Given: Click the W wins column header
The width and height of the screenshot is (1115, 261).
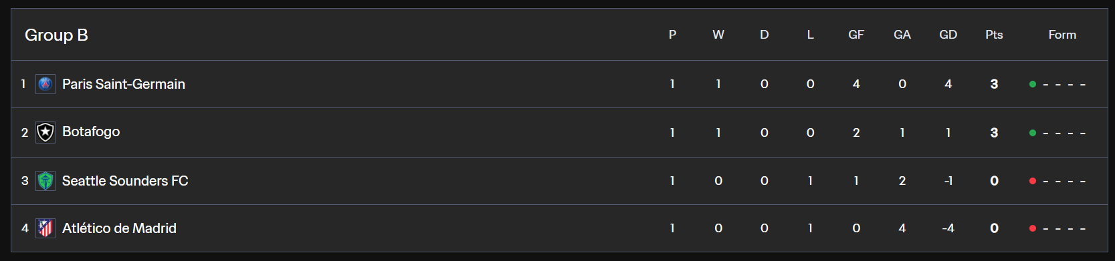Looking at the screenshot, I should click(718, 35).
